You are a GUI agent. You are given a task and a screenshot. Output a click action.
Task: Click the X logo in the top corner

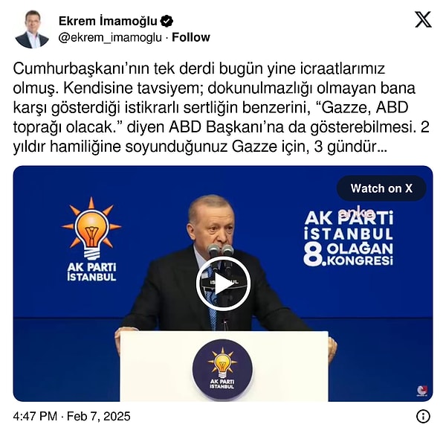[x=423, y=19]
